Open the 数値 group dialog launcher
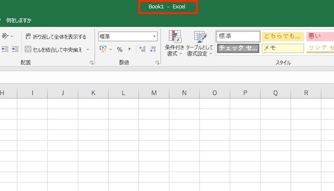 [157, 63]
